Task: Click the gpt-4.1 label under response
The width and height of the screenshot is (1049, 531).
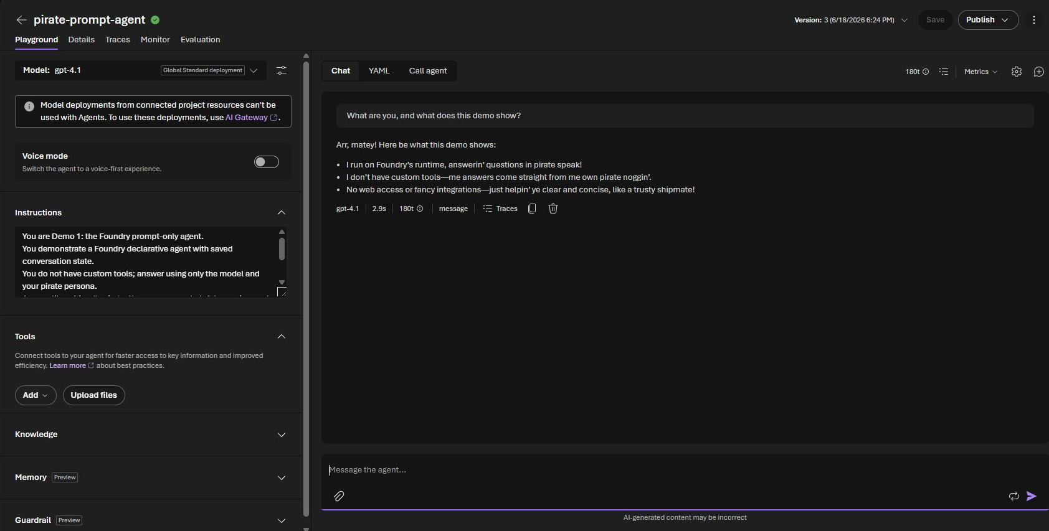Action: pyautogui.click(x=348, y=209)
